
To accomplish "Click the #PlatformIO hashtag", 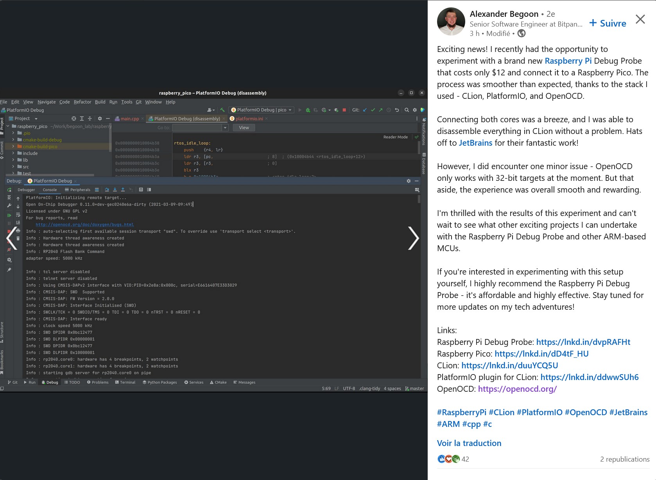I will pos(539,412).
